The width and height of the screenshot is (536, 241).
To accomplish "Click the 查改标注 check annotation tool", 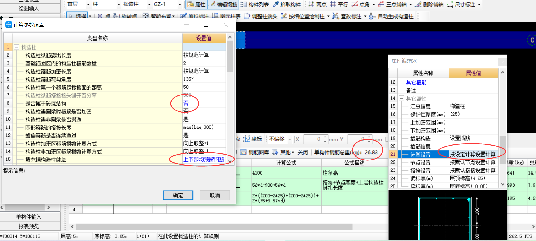I will coord(347,16).
